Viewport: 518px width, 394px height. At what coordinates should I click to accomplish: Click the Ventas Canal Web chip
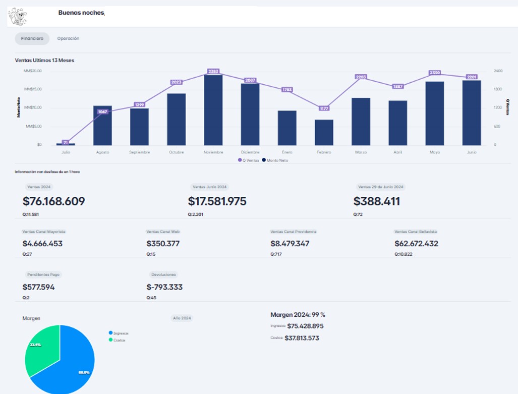(x=163, y=232)
